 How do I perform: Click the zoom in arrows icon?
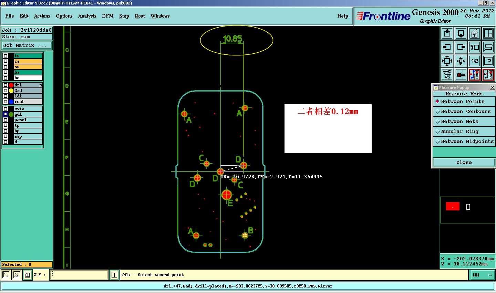click(461, 61)
